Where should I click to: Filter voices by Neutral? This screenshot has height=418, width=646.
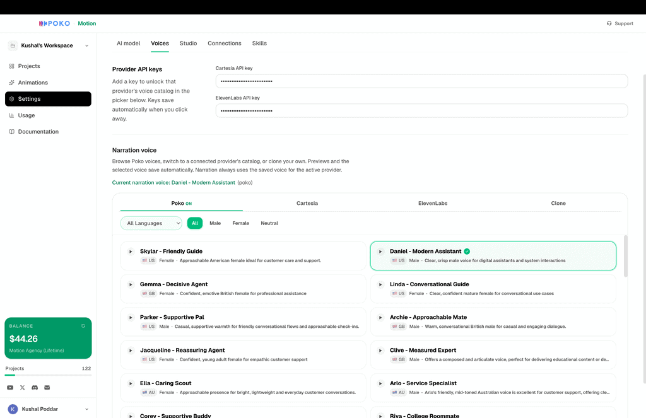tap(269, 223)
